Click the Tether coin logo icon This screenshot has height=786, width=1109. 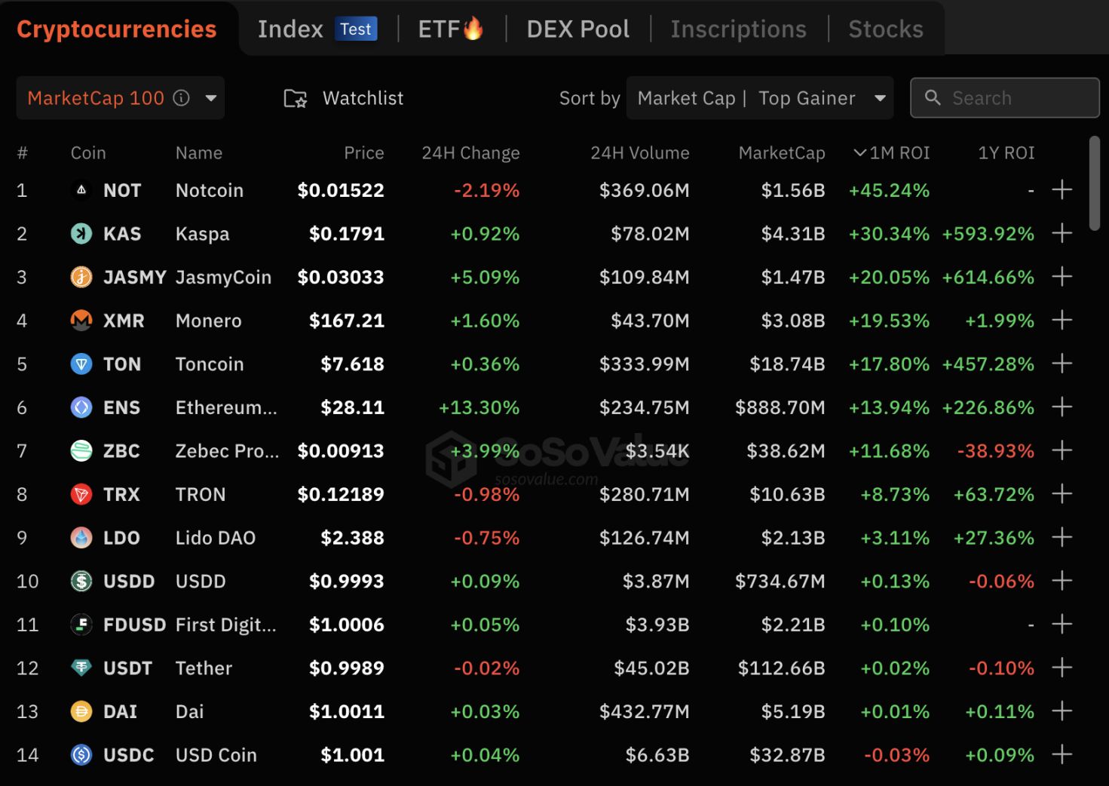tap(81, 668)
